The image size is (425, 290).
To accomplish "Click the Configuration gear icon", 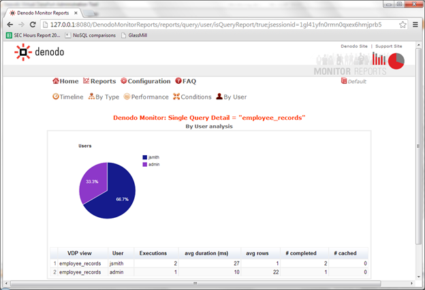I will 123,80.
